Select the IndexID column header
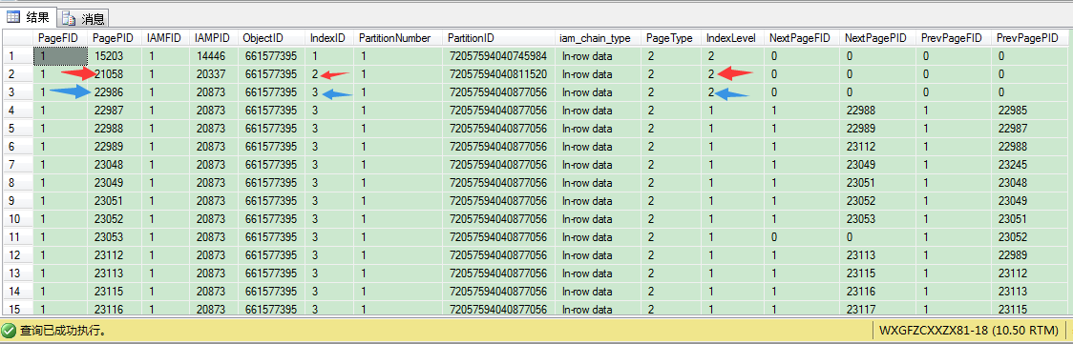Viewport: 1073px width, 344px height. point(330,38)
